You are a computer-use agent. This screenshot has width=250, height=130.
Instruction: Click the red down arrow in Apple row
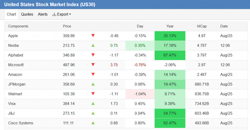coord(93,35)
